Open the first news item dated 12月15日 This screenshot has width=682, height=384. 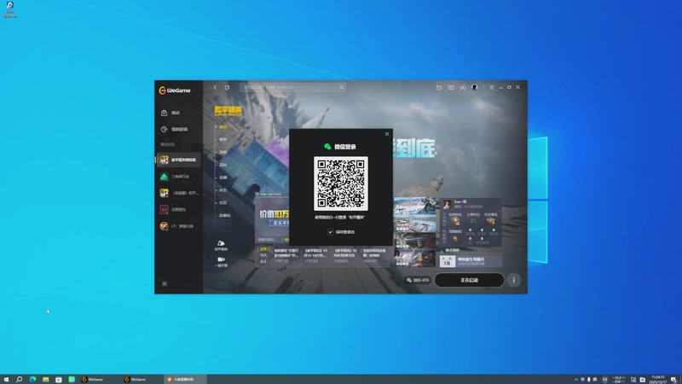[x=286, y=255]
